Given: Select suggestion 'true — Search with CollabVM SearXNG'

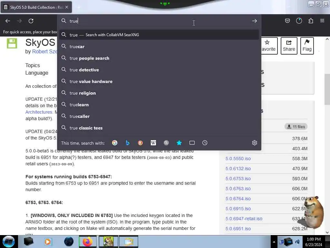Looking at the screenshot, I should click(159, 35).
